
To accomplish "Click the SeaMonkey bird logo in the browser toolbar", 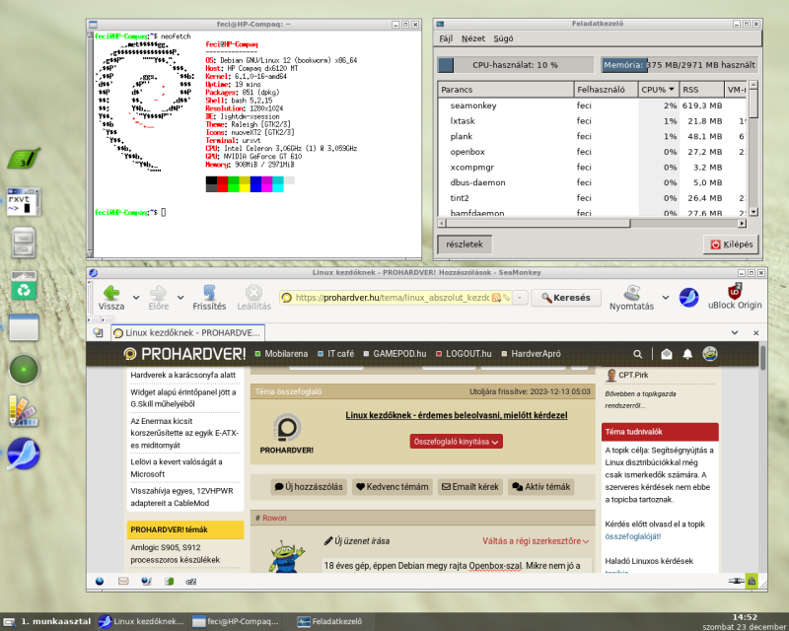I will click(688, 298).
